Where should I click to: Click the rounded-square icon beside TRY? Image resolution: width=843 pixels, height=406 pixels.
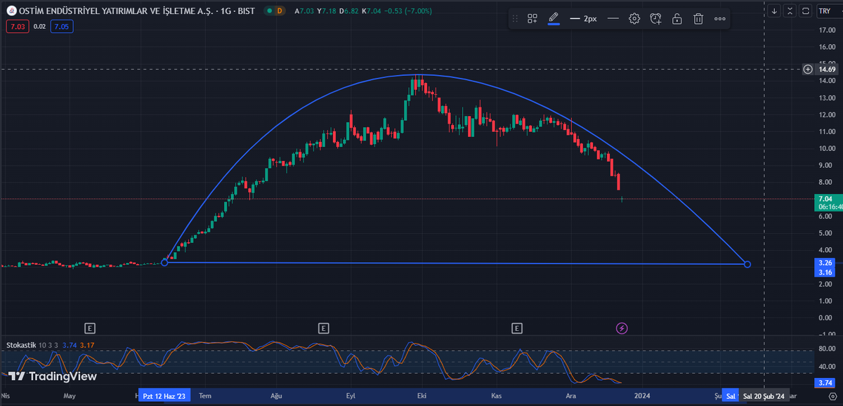tap(805, 11)
